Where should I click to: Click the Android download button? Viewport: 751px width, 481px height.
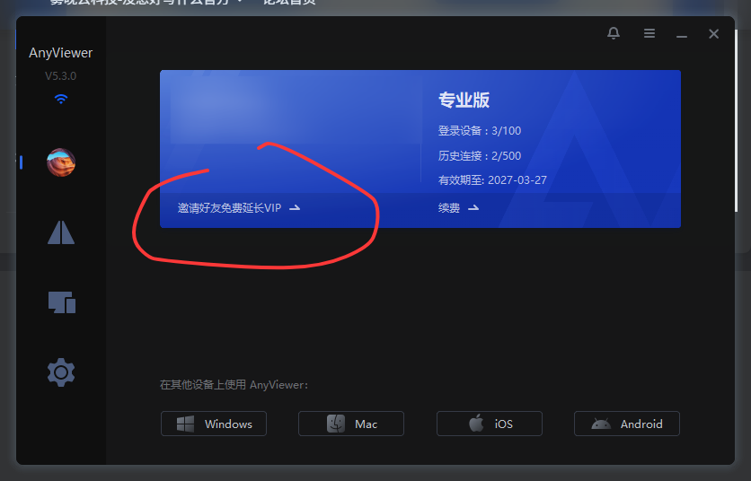point(627,424)
